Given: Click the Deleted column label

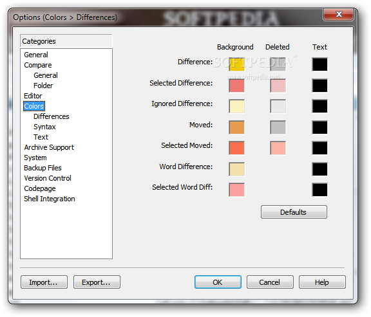Looking at the screenshot, I should pyautogui.click(x=278, y=47).
